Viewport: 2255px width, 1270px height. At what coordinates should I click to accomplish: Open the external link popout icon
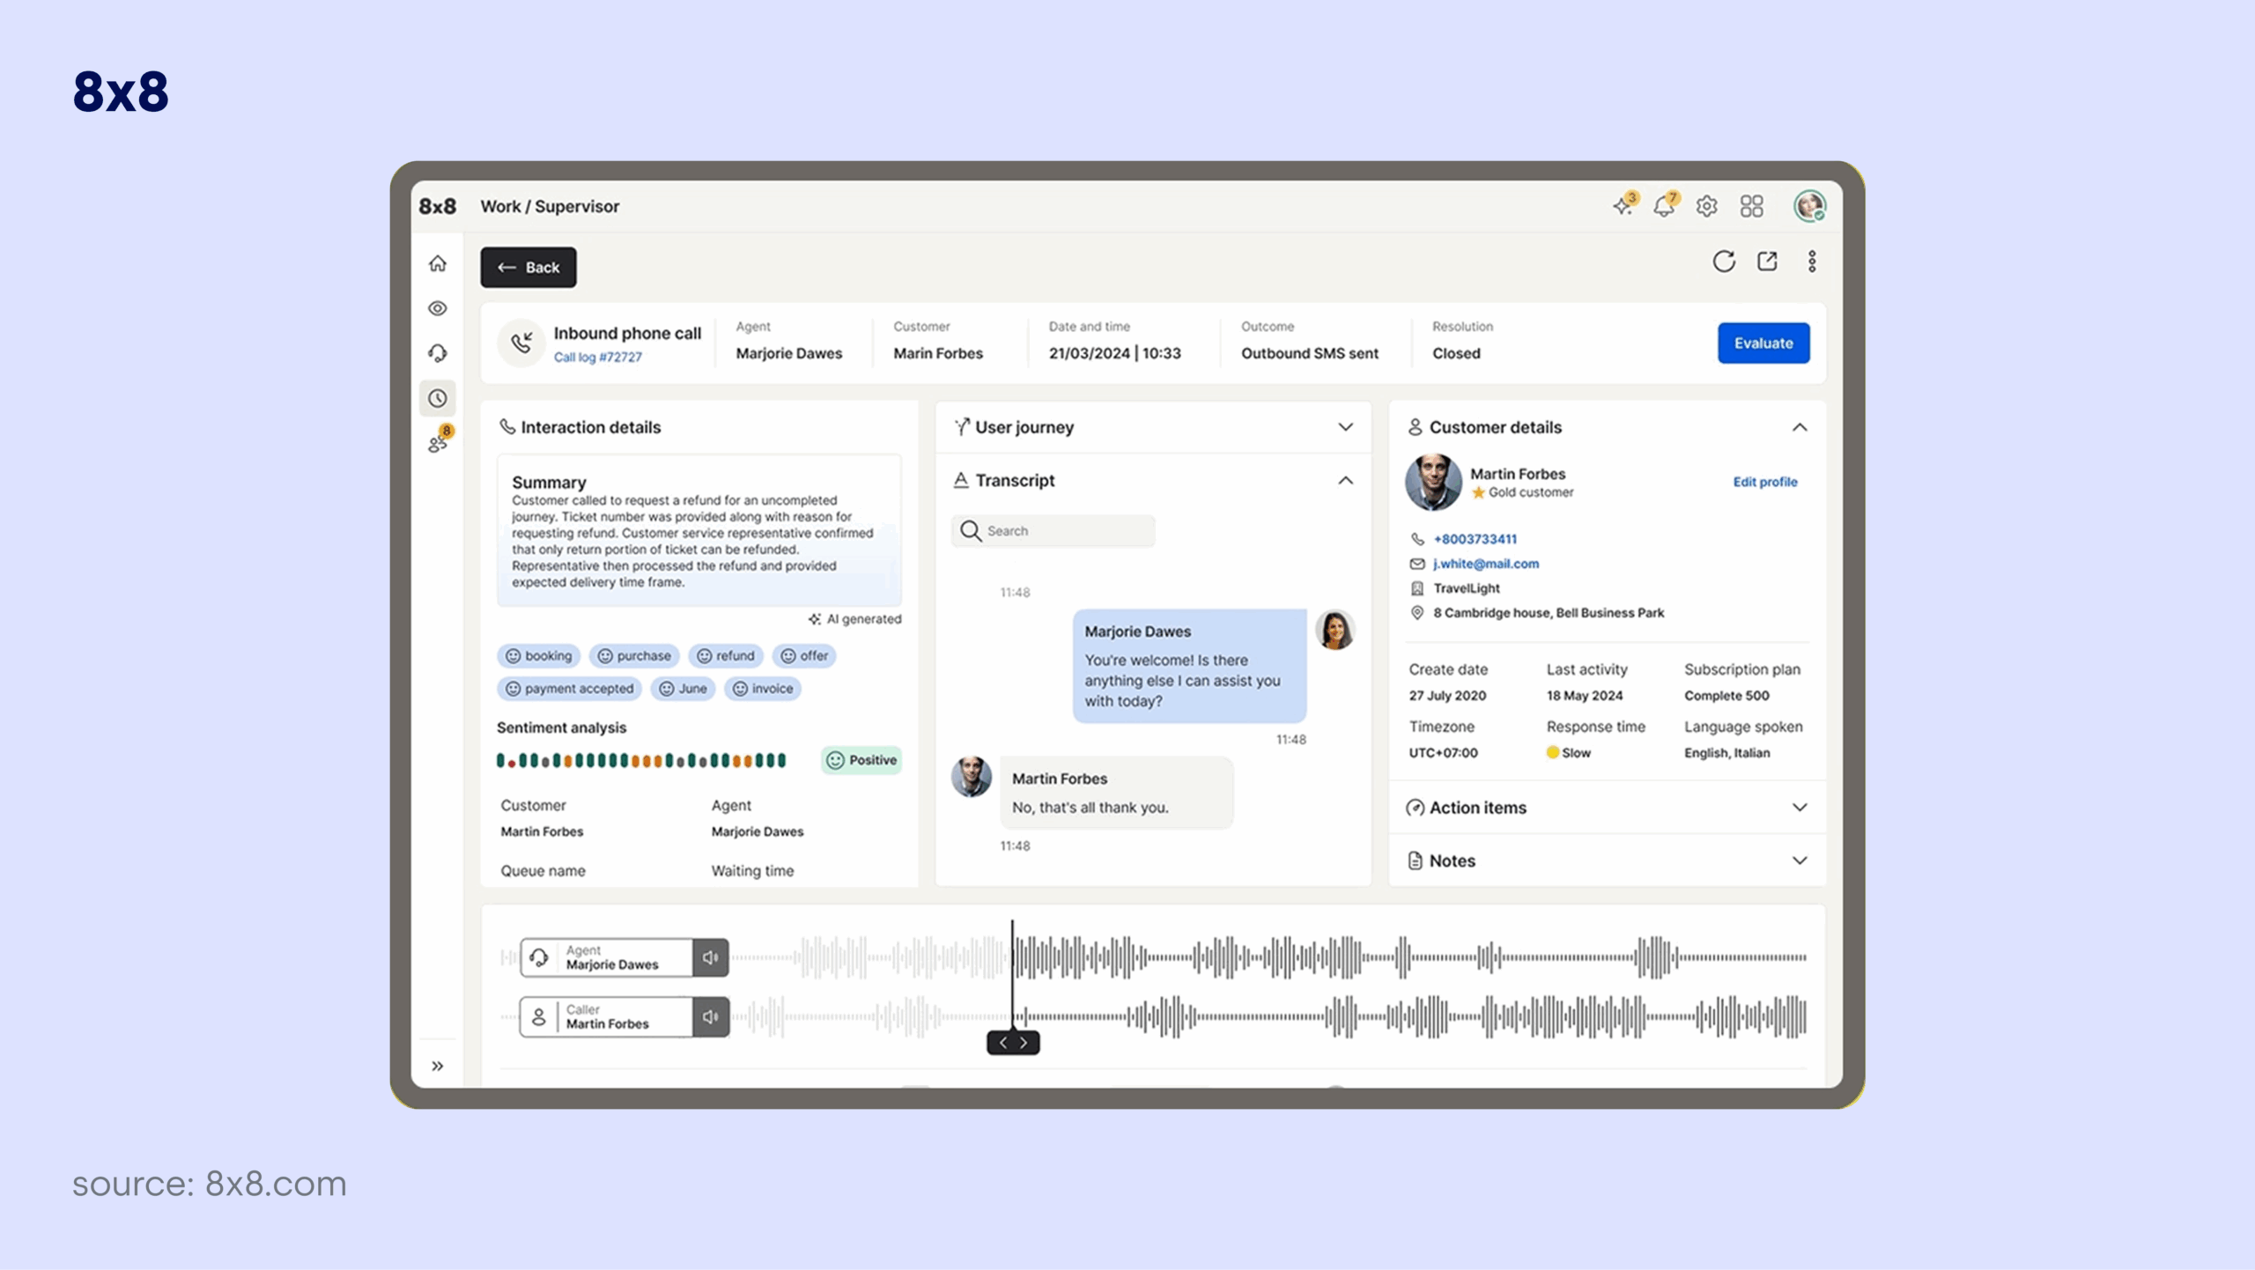pyautogui.click(x=1767, y=262)
